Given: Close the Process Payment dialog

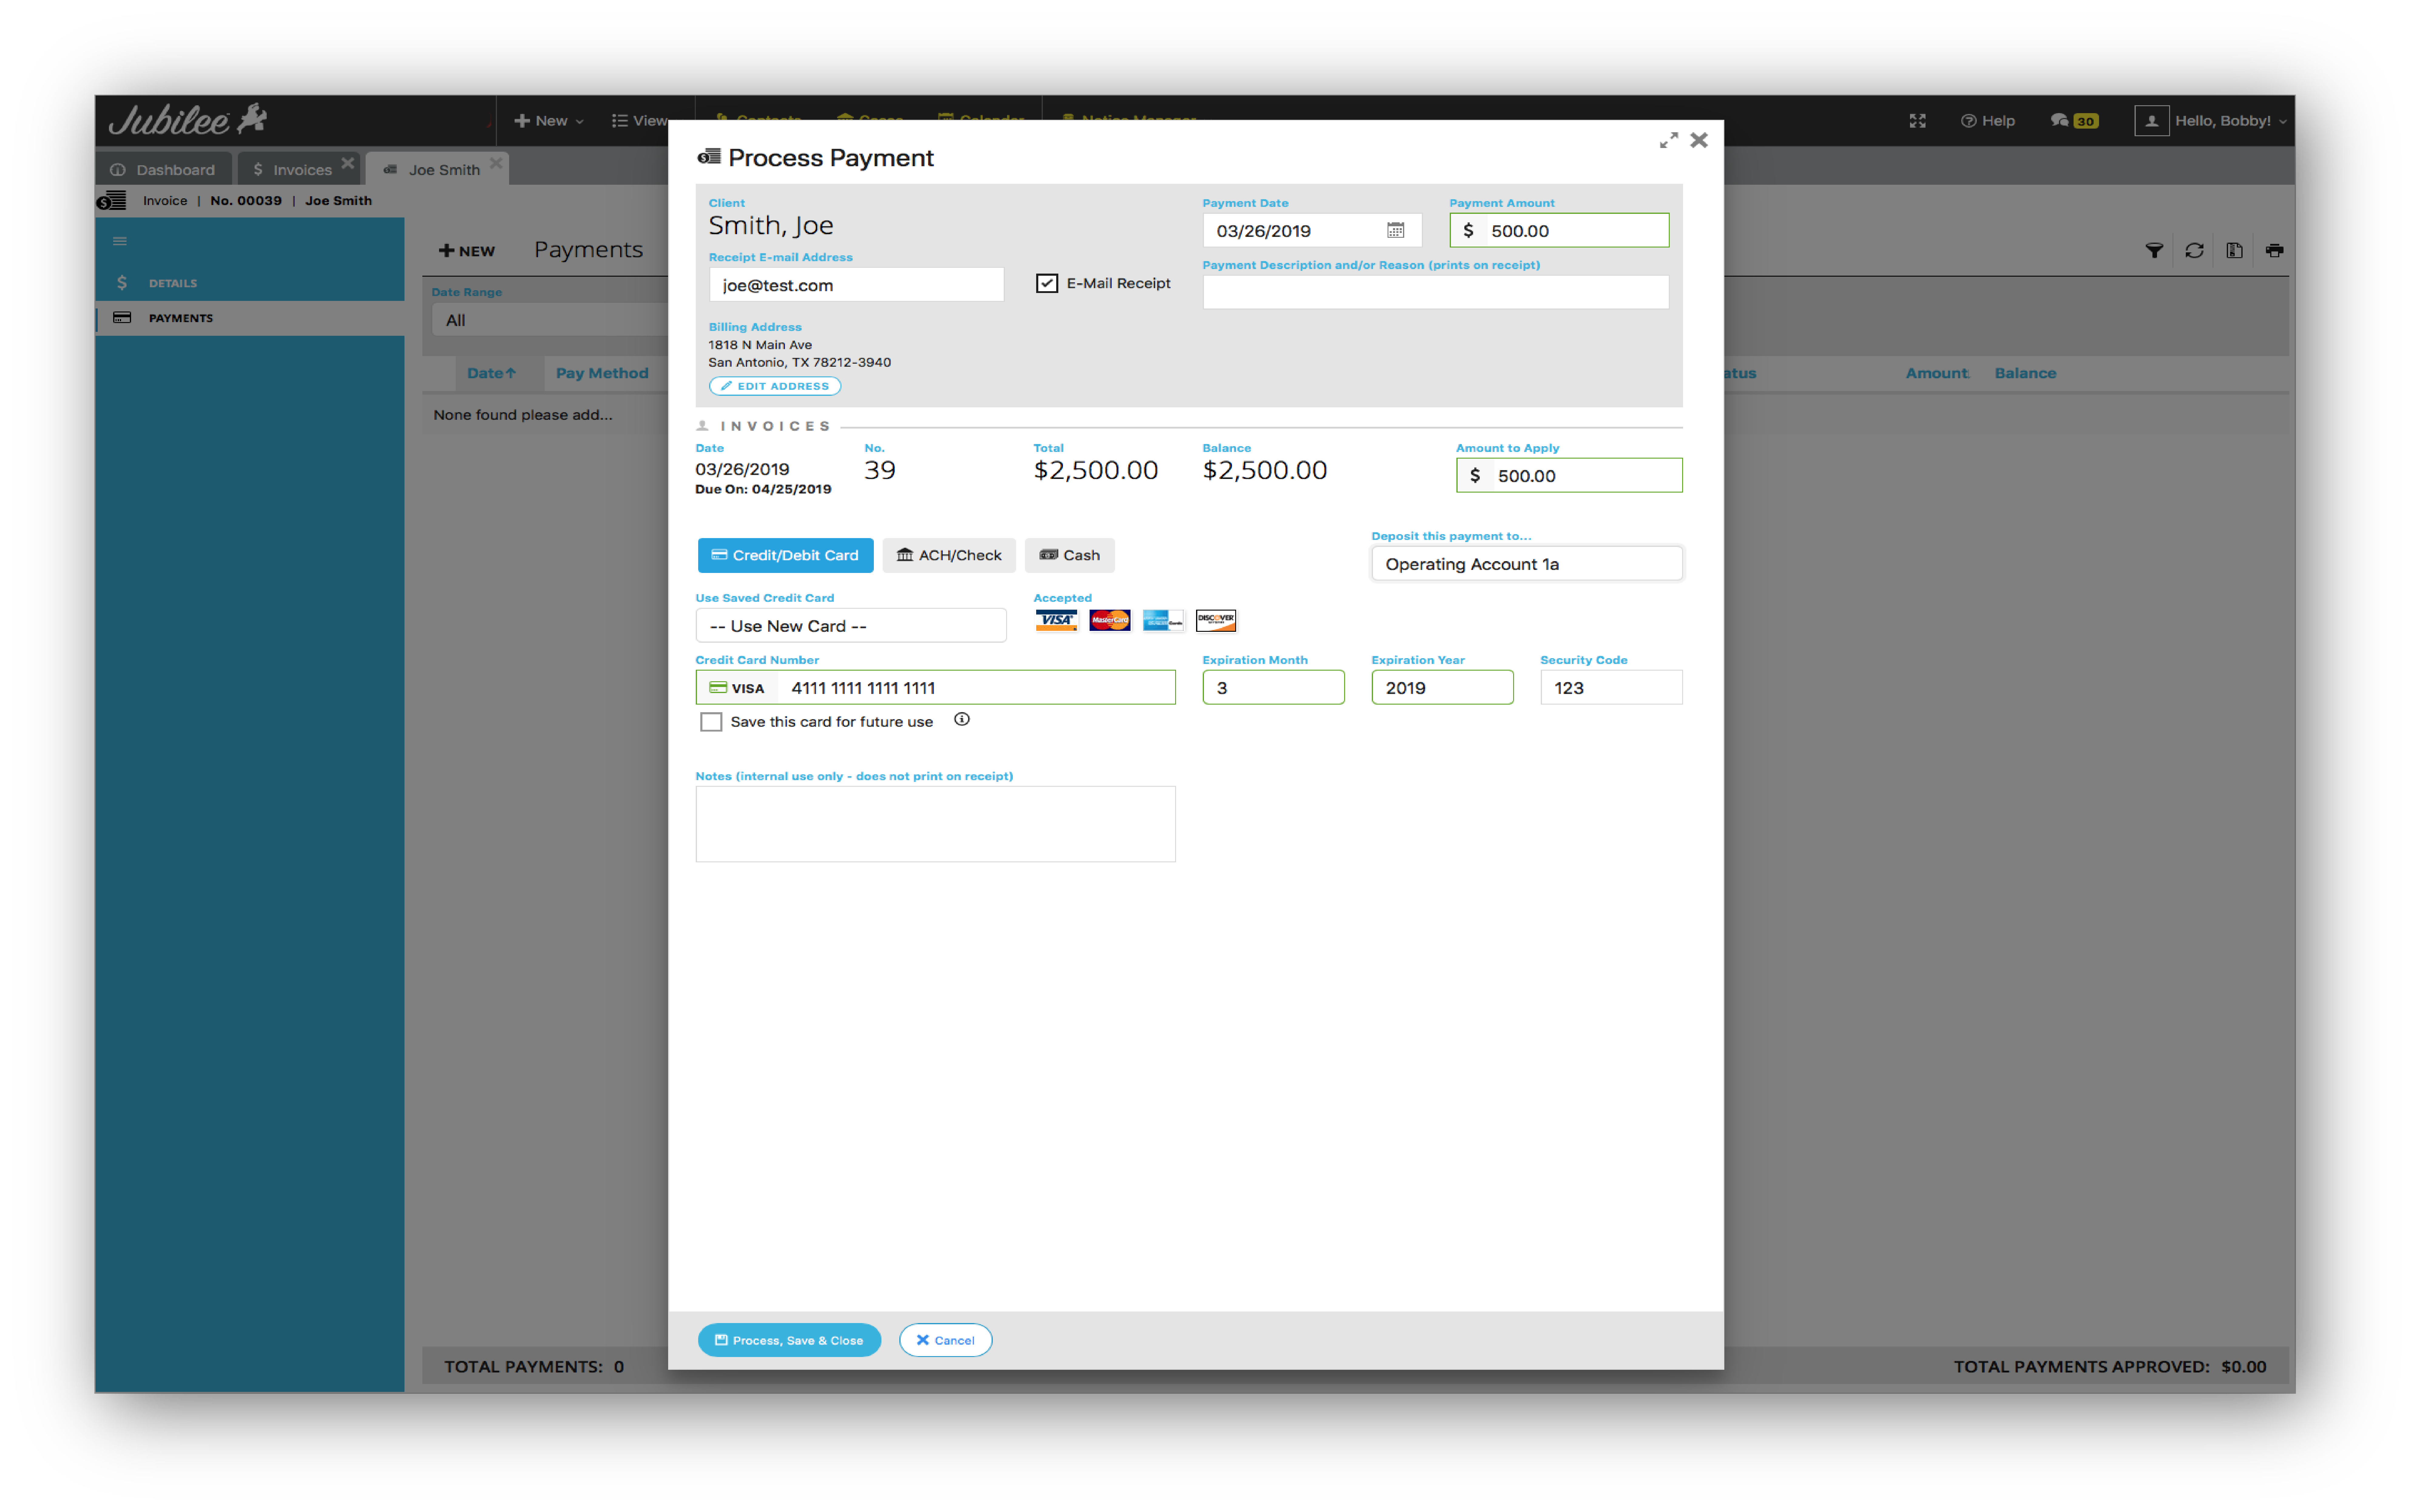Looking at the screenshot, I should pyautogui.click(x=1699, y=140).
